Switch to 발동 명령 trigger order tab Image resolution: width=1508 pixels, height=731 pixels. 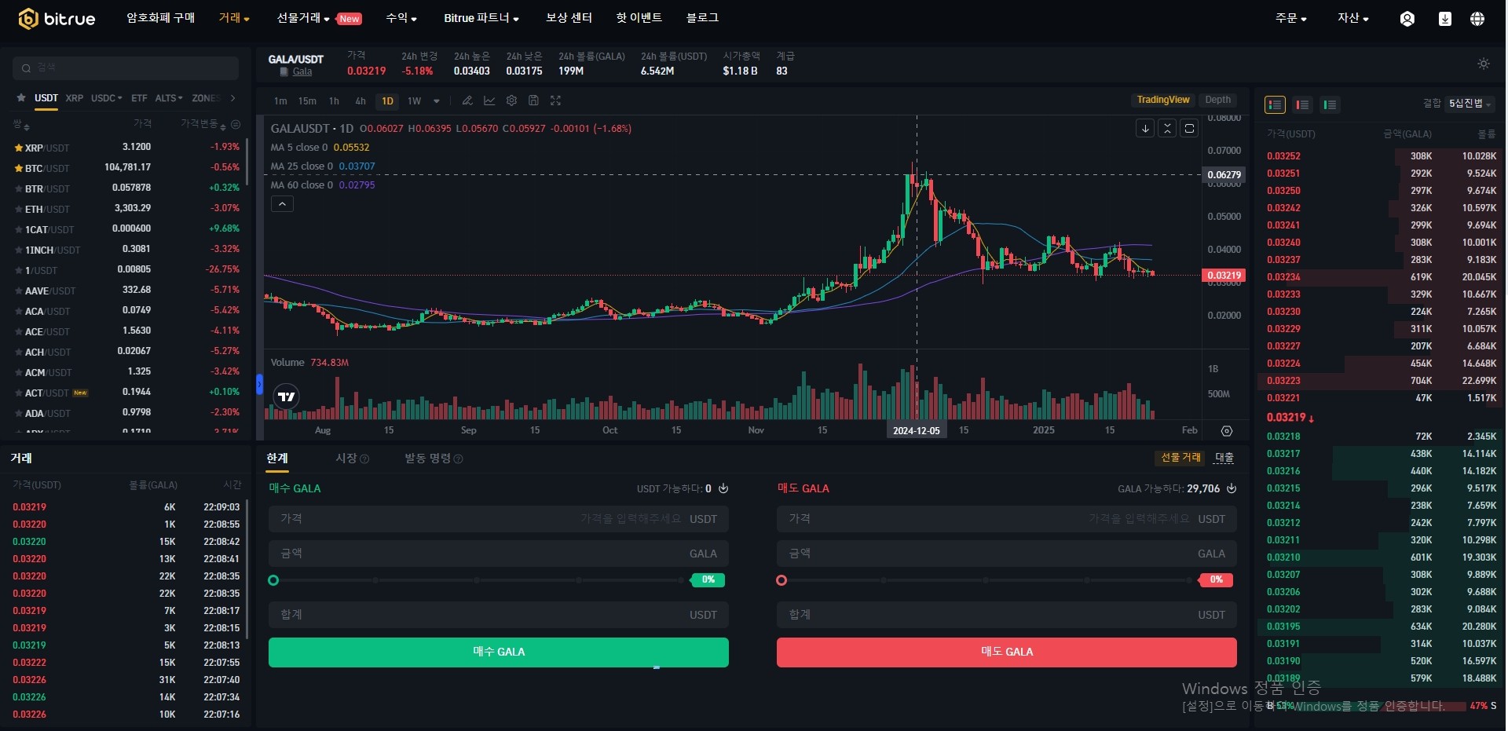[428, 459]
